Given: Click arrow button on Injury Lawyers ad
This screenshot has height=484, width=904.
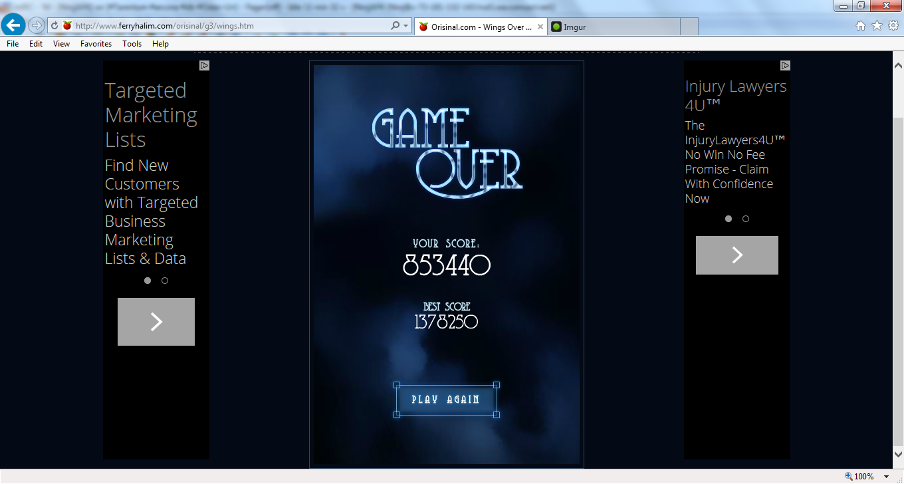Looking at the screenshot, I should [x=737, y=255].
